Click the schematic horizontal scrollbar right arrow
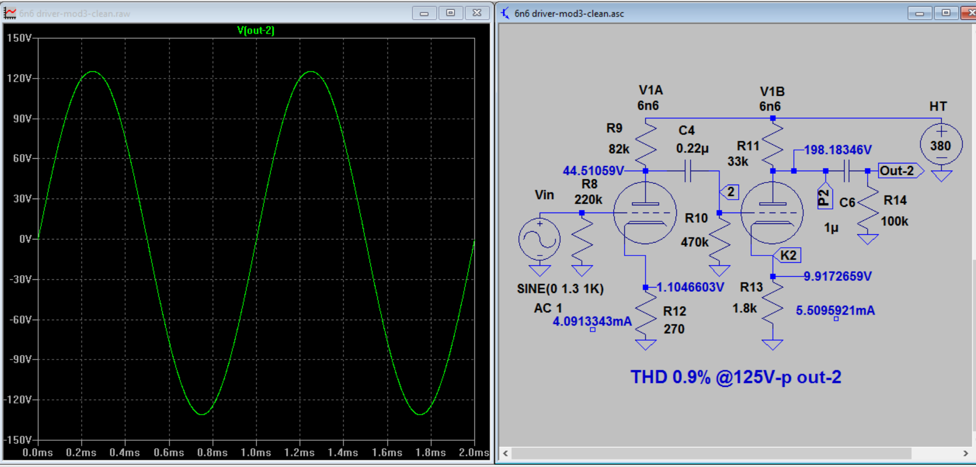976x467 pixels. pyautogui.click(x=965, y=454)
